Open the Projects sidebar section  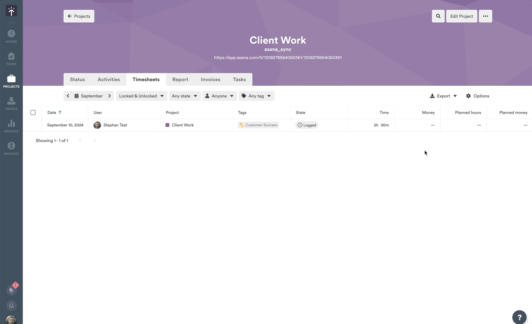pos(11,81)
